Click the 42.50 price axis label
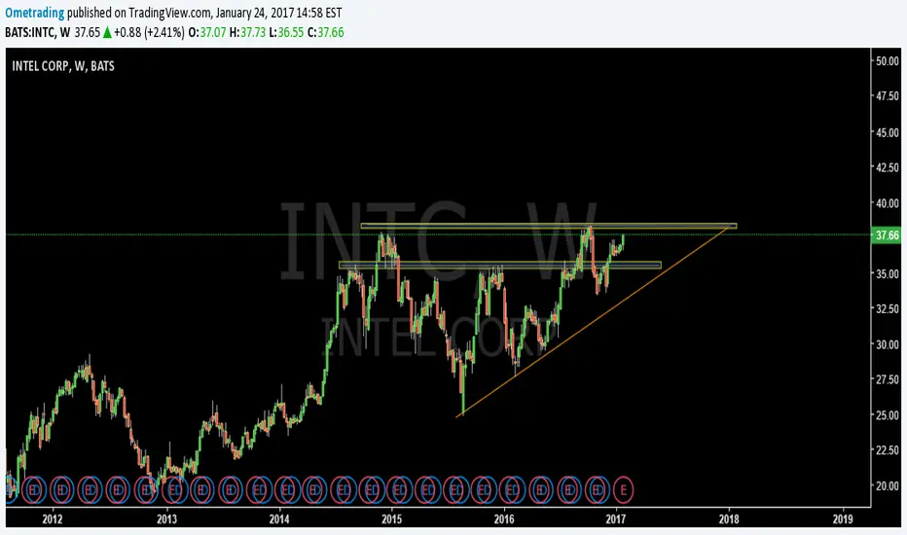 tap(888, 167)
